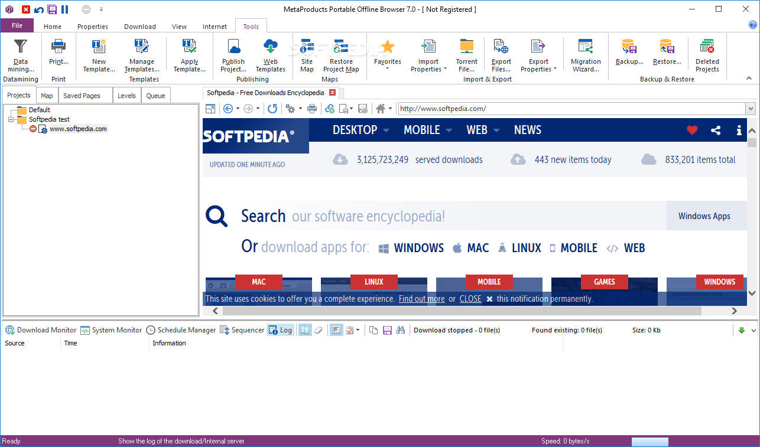Click the blue undo arrow in title bar
This screenshot has height=447, width=760.
click(39, 9)
